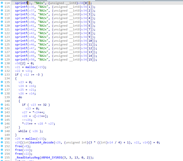Viewport: 183px width, 161px height.
Task: Click v22 argument in base64_decode call
Action: [136, 142]
